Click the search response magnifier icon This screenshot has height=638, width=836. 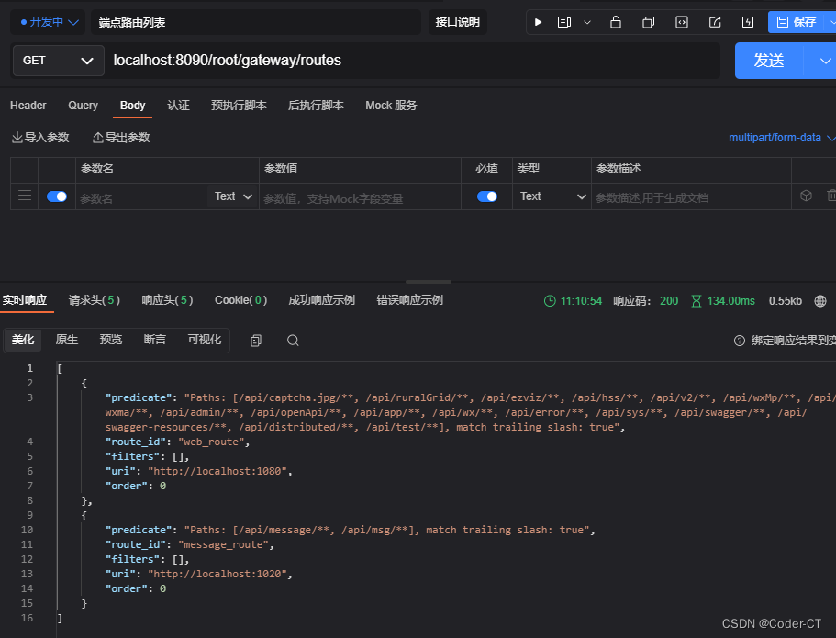tap(293, 341)
